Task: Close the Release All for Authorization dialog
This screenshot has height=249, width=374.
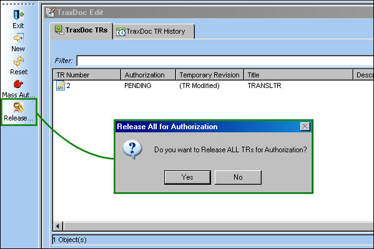Action: [305, 127]
